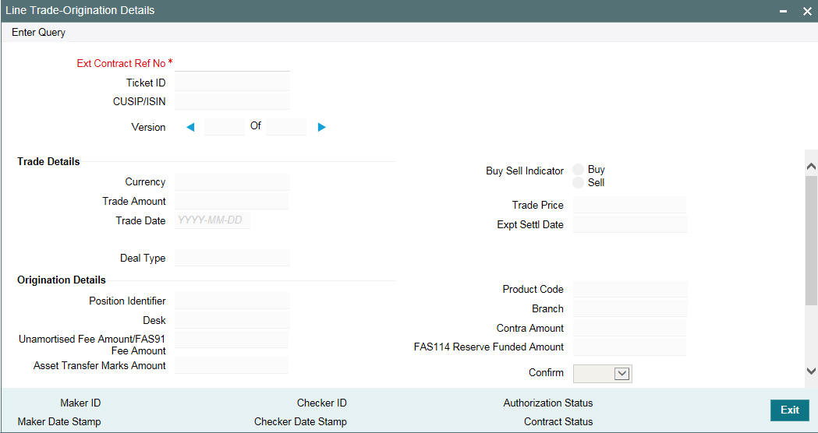Minimize the Line Trade-Origination Details window
Image resolution: width=818 pixels, height=433 pixels.
(784, 11)
